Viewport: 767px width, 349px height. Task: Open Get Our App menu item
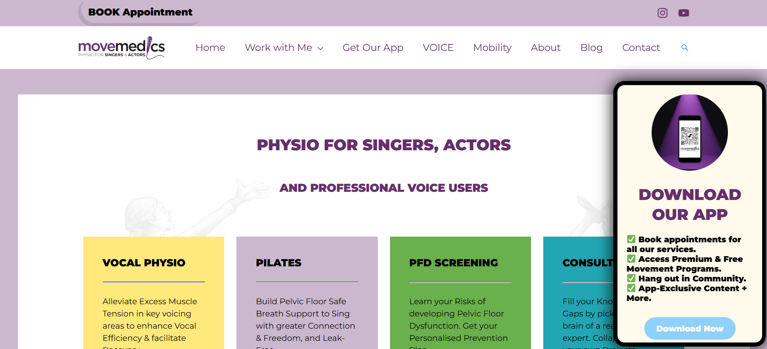tap(373, 48)
